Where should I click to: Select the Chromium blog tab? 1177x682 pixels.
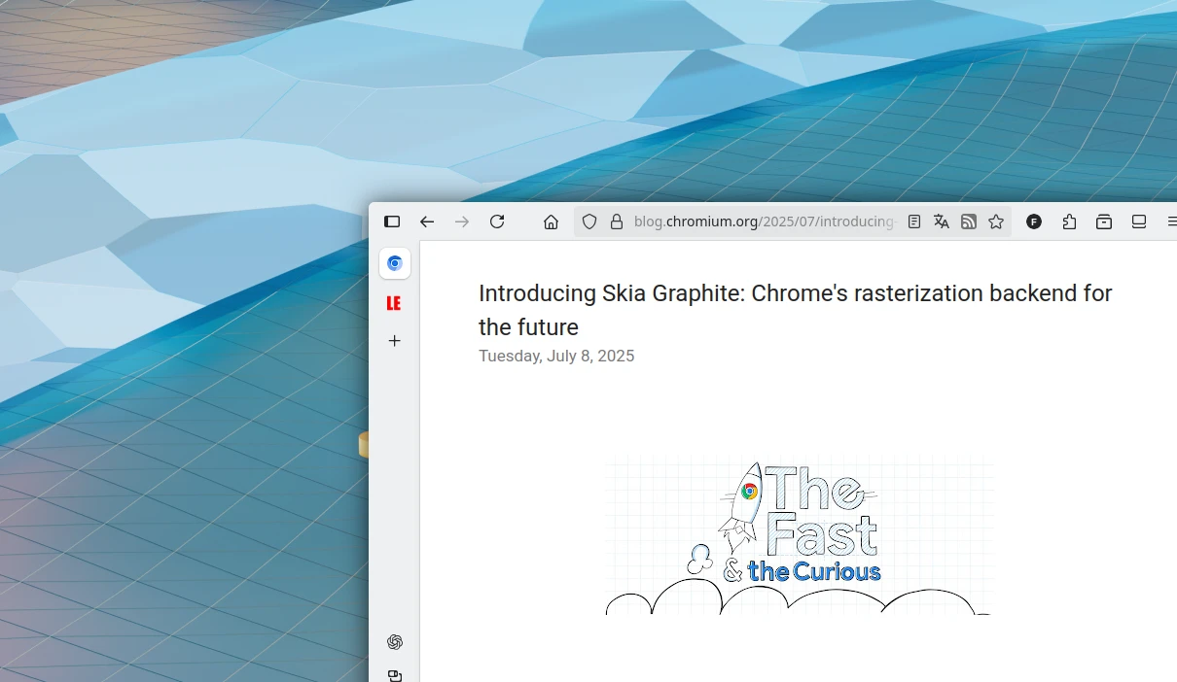click(x=395, y=263)
